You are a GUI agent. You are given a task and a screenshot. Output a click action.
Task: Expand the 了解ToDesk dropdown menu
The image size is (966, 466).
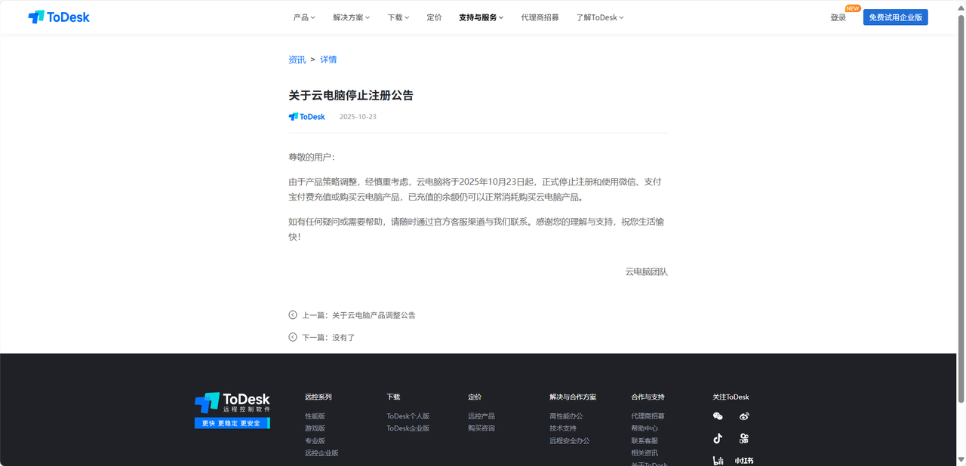click(600, 17)
